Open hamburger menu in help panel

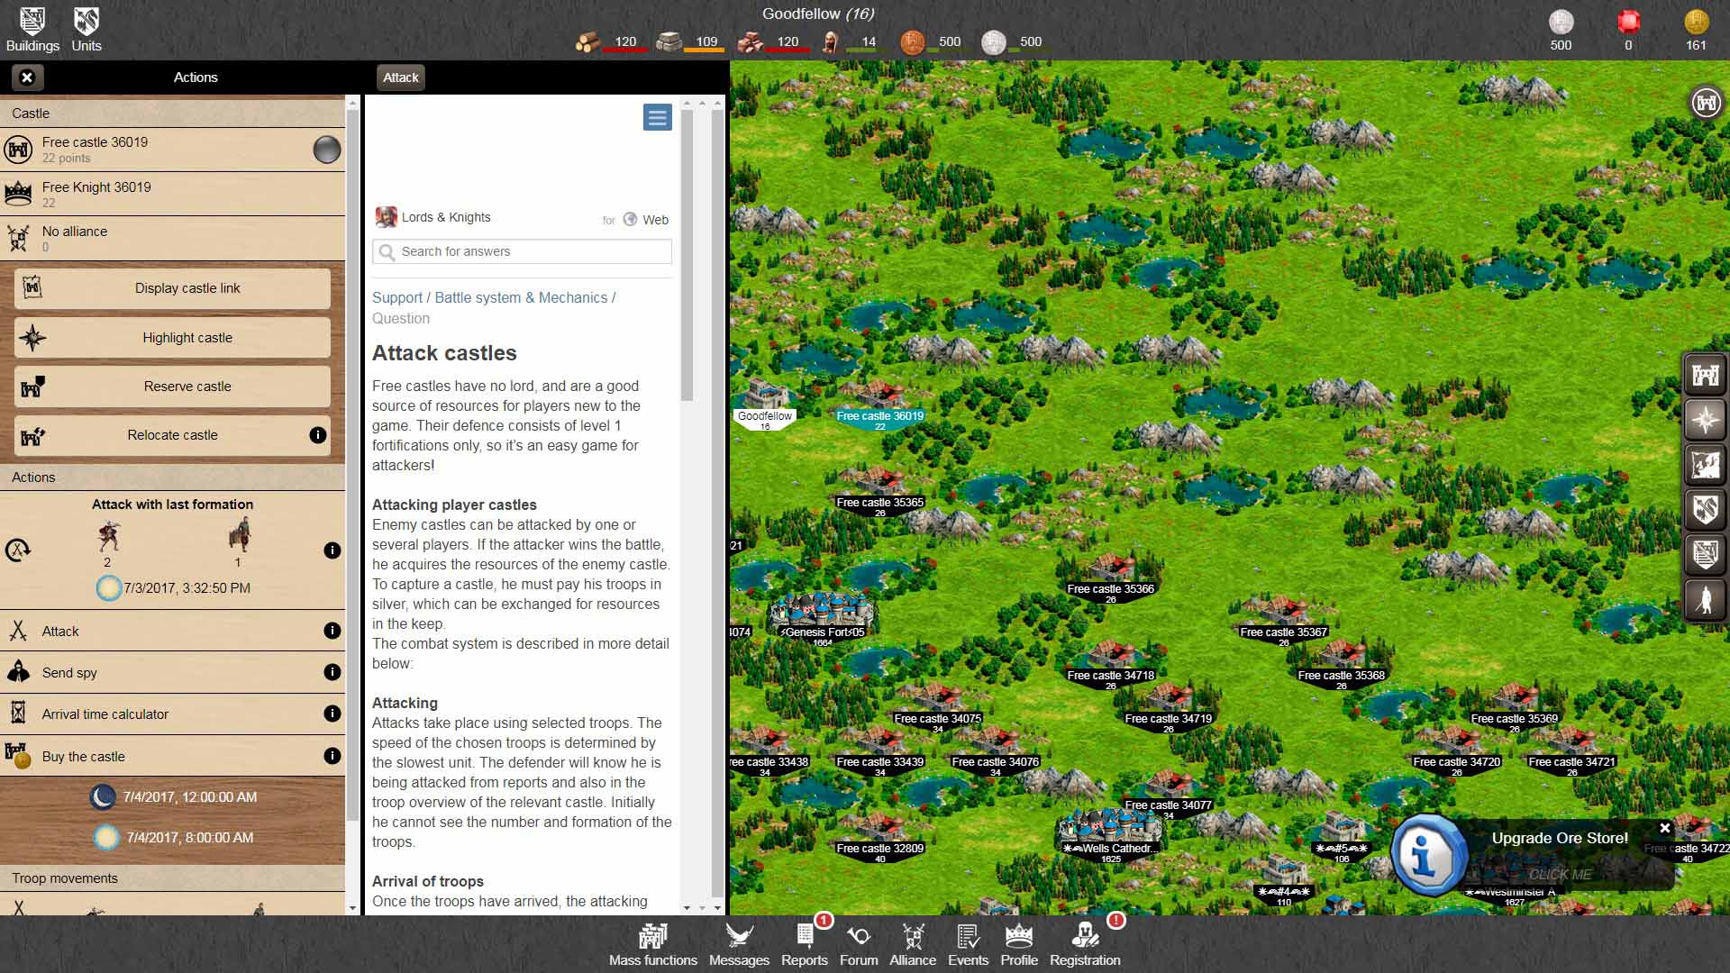(657, 117)
